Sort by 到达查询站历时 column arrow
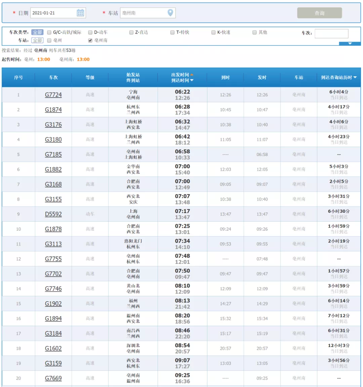 (x=355, y=77)
